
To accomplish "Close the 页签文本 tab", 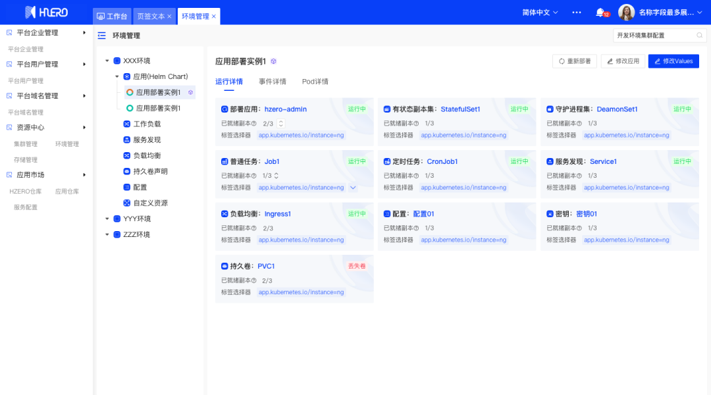I will [169, 16].
